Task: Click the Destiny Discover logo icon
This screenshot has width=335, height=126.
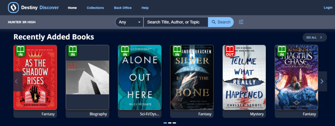Action: 13,8
